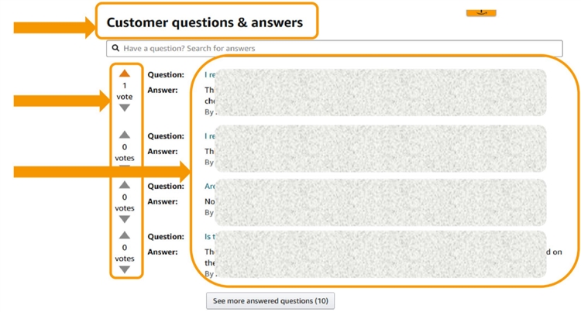Upvote the second question in the list
581x312 pixels.
pyautogui.click(x=125, y=135)
